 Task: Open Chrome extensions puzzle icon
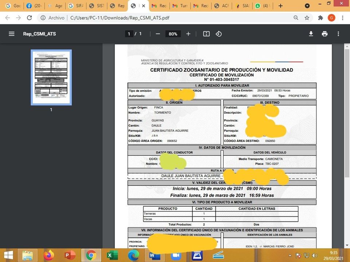coord(320,18)
